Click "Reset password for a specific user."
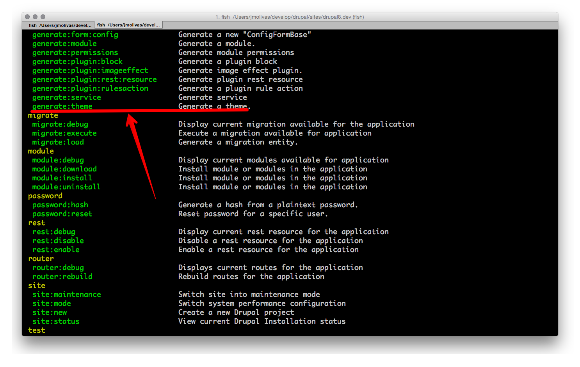Image resolution: width=580 pixels, height=367 pixels. click(253, 214)
